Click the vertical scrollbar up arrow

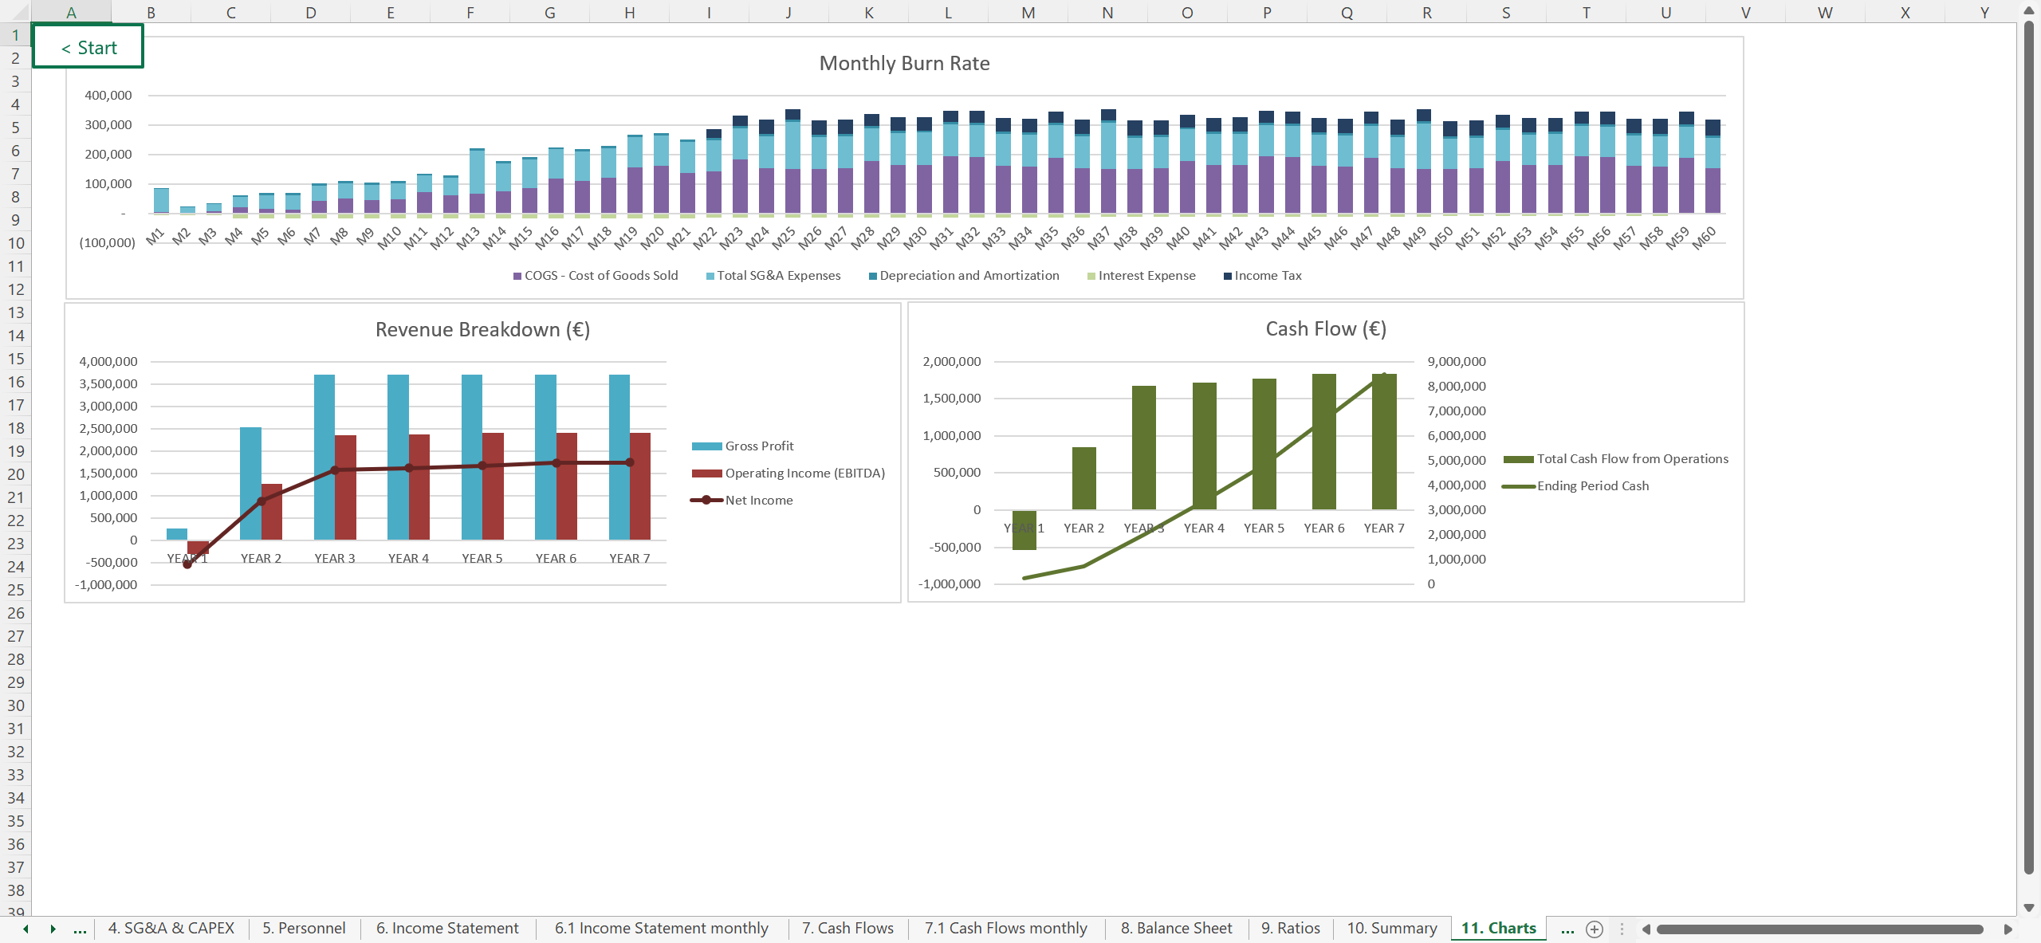(x=2029, y=10)
